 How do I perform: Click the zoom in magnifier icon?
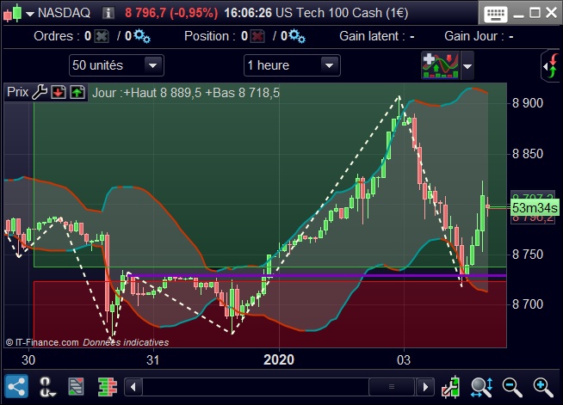(543, 387)
